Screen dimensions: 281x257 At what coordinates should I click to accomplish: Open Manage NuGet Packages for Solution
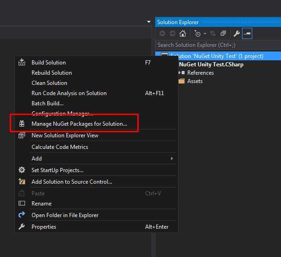(x=96, y=124)
